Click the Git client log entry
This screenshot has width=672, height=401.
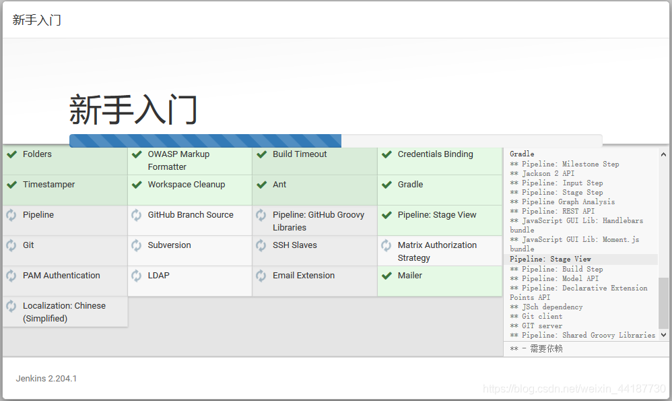coord(536,316)
